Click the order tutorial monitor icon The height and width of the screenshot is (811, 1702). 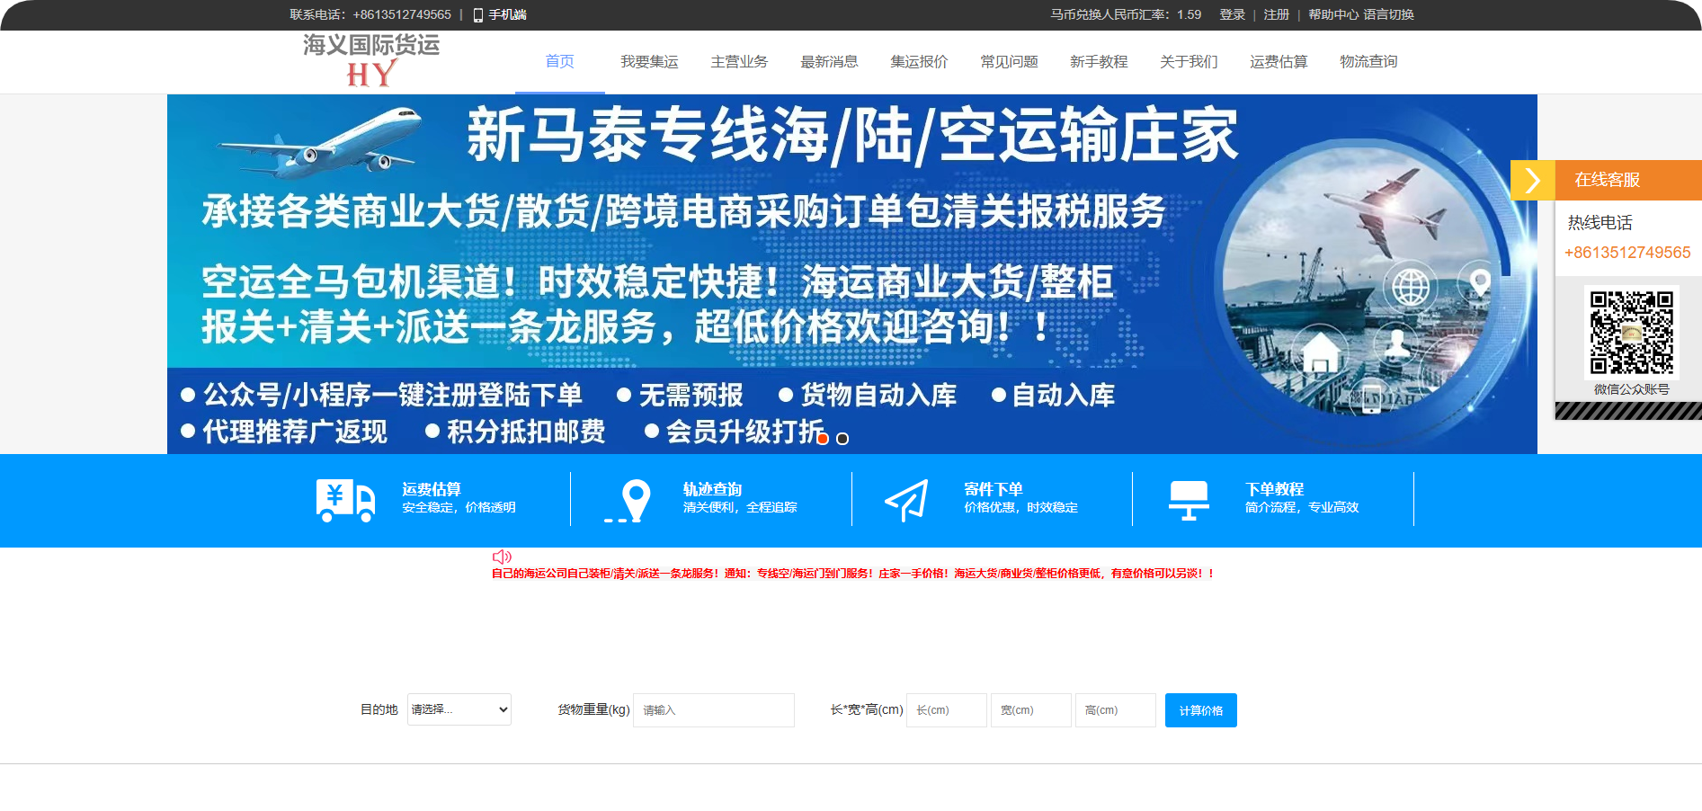pyautogui.click(x=1188, y=500)
